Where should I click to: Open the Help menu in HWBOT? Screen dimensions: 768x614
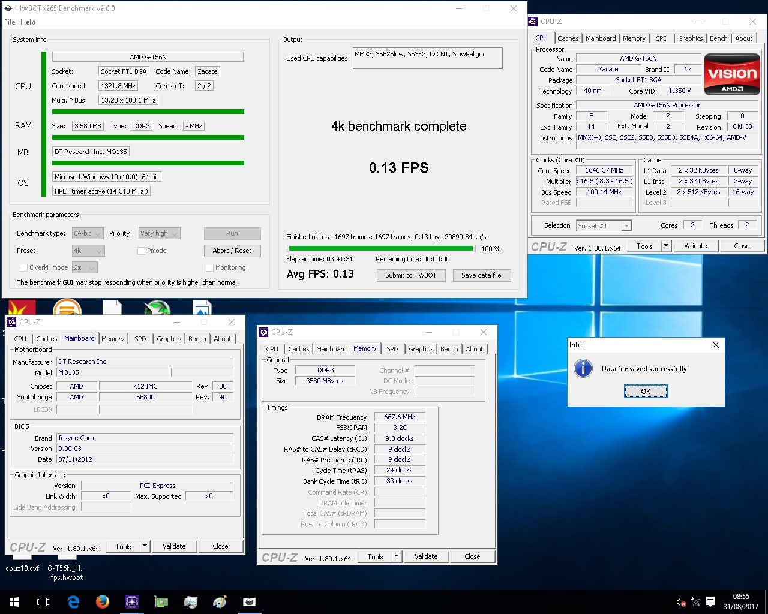pos(28,22)
